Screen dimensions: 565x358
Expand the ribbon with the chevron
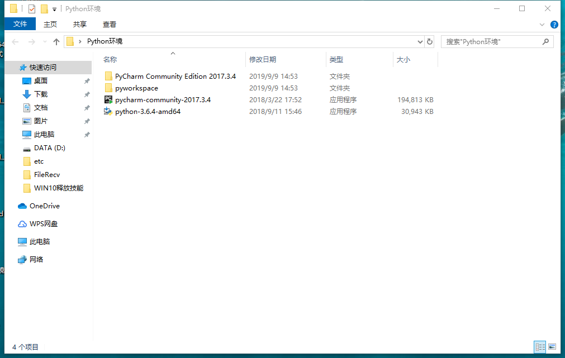(542, 25)
